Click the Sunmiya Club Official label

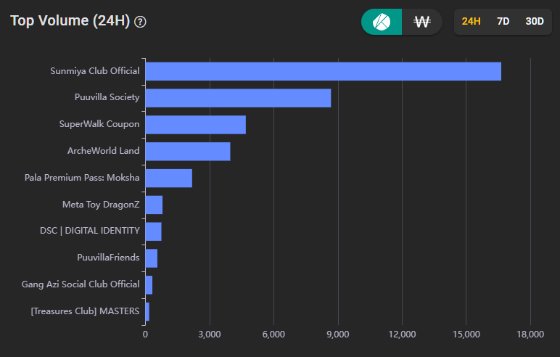pyautogui.click(x=94, y=71)
